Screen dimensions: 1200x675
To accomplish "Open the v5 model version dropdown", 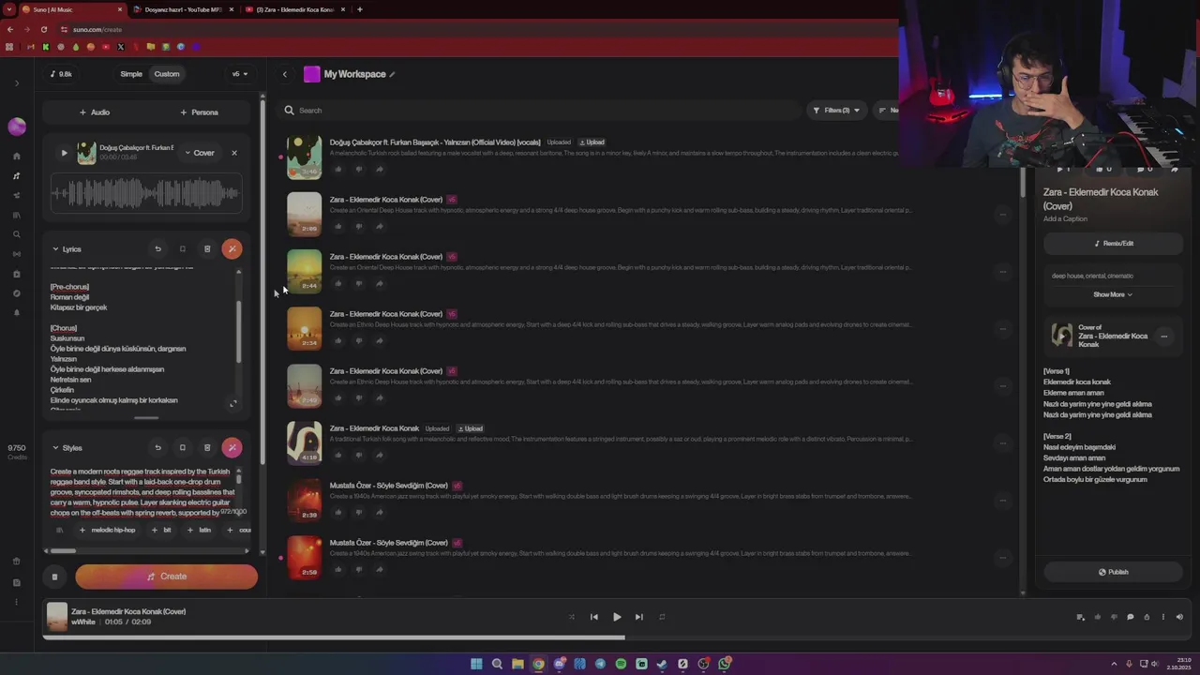I will coord(240,74).
